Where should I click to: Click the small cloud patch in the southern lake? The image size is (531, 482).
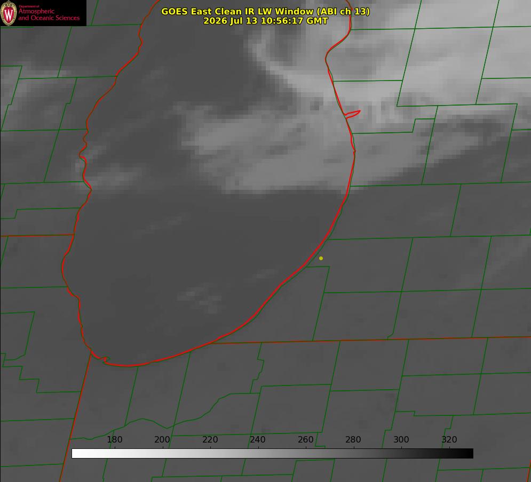click(201, 299)
